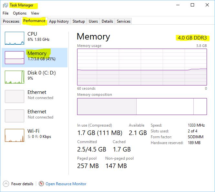
Task: Select the CPU mini graph thumbnail
Action: click(x=15, y=38)
